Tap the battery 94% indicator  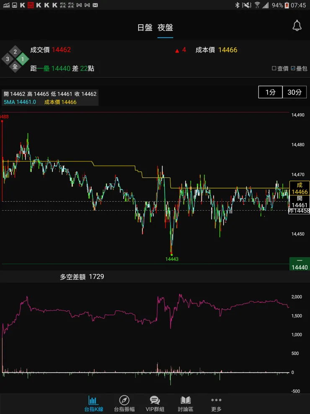pos(281,5)
